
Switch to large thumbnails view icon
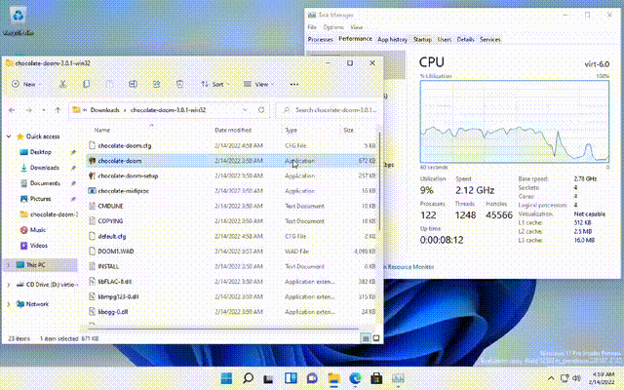tap(374, 338)
